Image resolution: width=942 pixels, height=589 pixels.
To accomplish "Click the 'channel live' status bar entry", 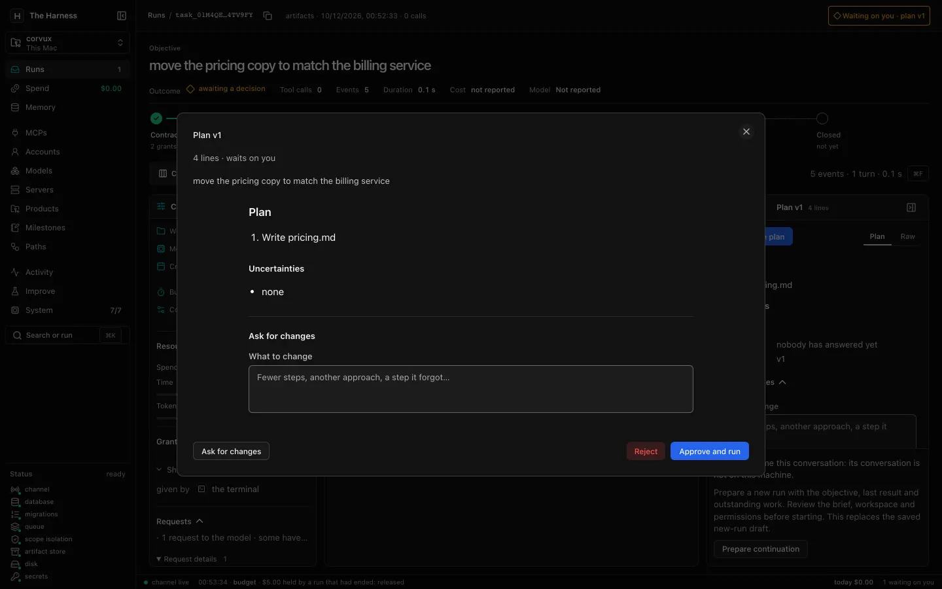I will click(x=166, y=582).
